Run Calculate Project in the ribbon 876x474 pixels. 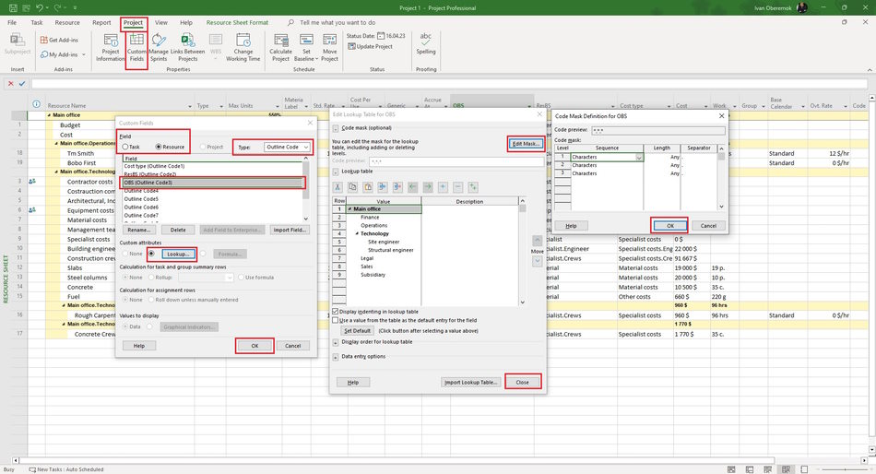[x=280, y=47]
